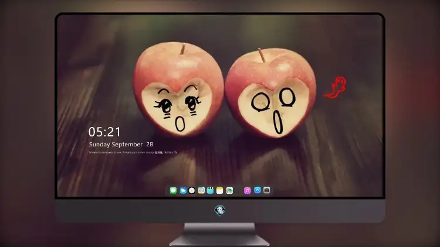Open the photo gallery app in the dock
Image resolution: width=440 pixels, height=247 pixels.
tap(229, 190)
